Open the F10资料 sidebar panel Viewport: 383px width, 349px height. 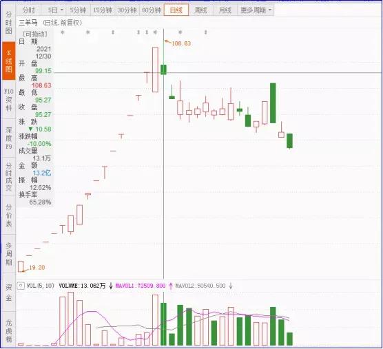pyautogui.click(x=8, y=100)
